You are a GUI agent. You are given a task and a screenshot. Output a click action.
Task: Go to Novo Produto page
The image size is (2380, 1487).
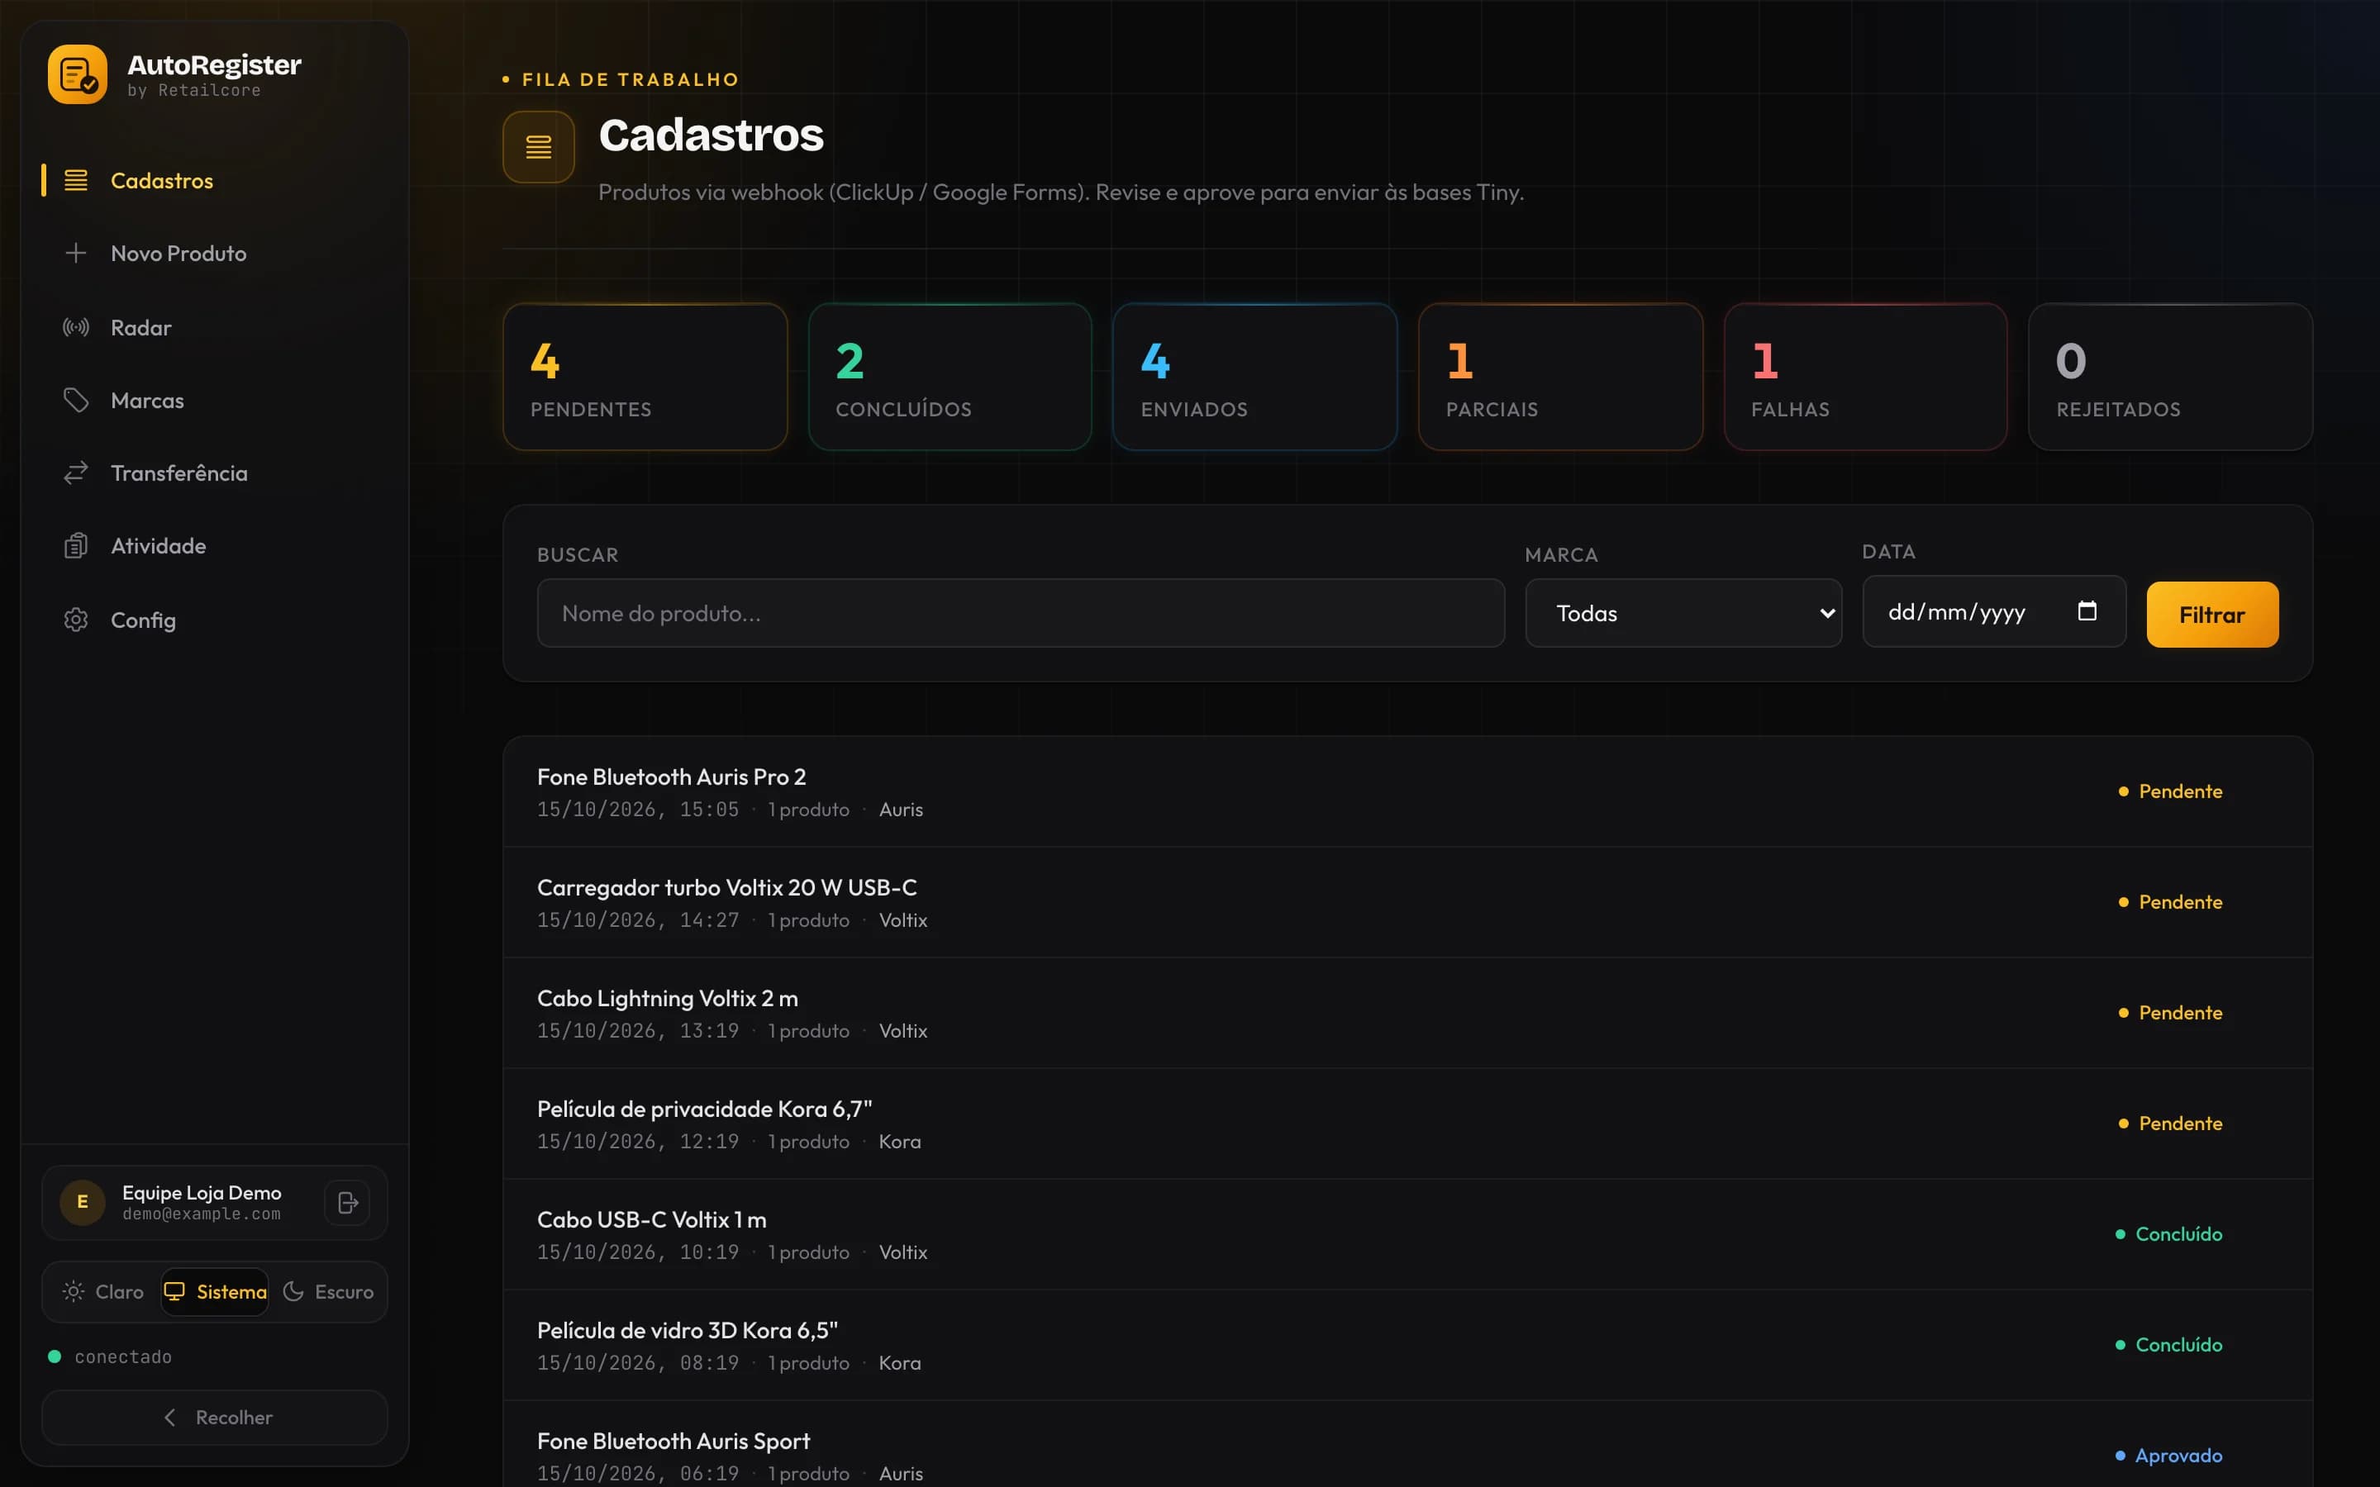(214, 254)
